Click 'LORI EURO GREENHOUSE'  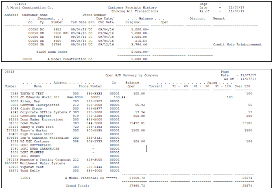pyautogui.click(x=40, y=149)
